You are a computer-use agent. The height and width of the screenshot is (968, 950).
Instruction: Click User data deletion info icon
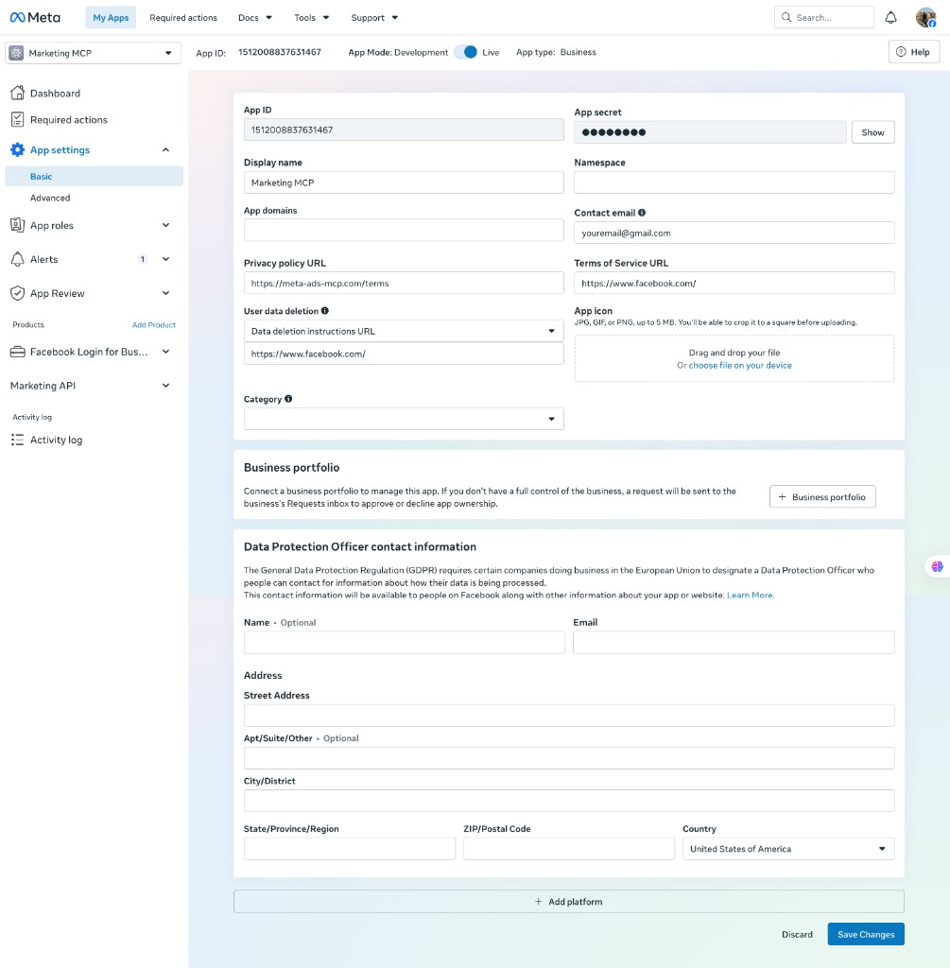pos(324,310)
